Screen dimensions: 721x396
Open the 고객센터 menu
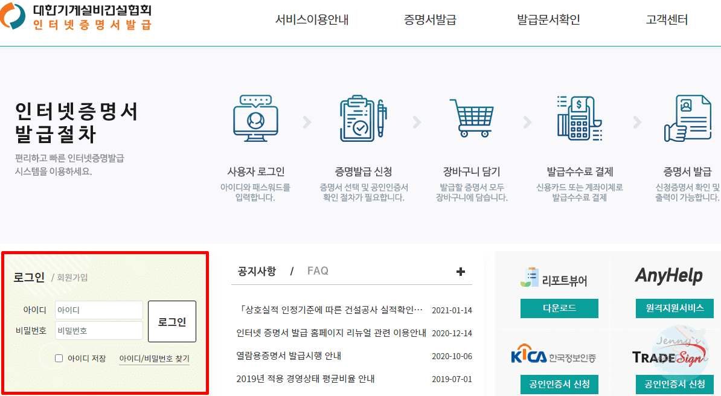pos(667,20)
